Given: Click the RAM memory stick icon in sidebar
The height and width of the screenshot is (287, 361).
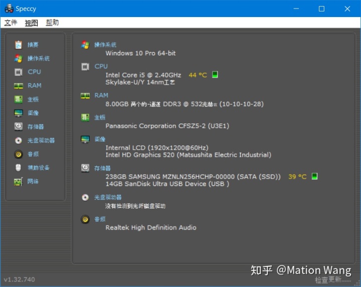Looking at the screenshot, I should coord(19,86).
